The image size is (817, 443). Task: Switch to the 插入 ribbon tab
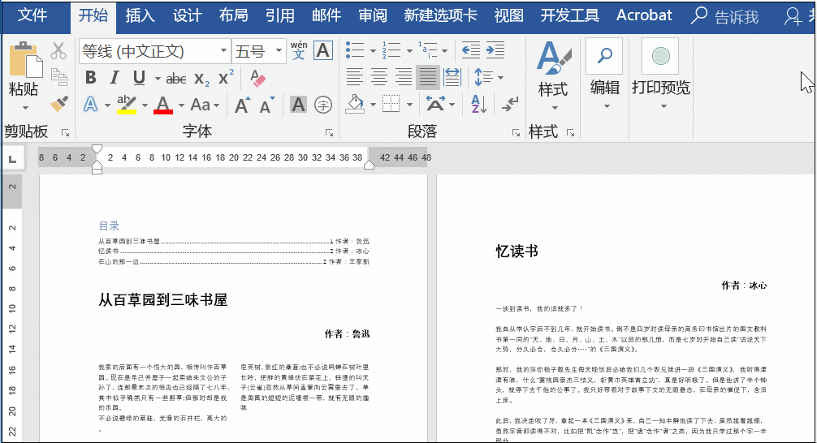coord(140,15)
